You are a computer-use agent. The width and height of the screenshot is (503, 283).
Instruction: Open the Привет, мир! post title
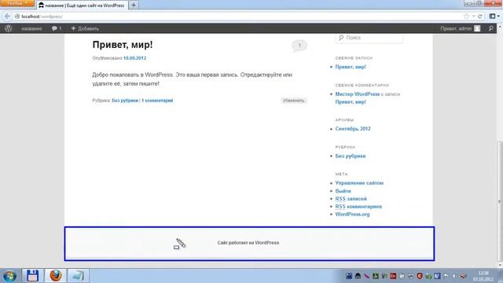click(x=123, y=45)
